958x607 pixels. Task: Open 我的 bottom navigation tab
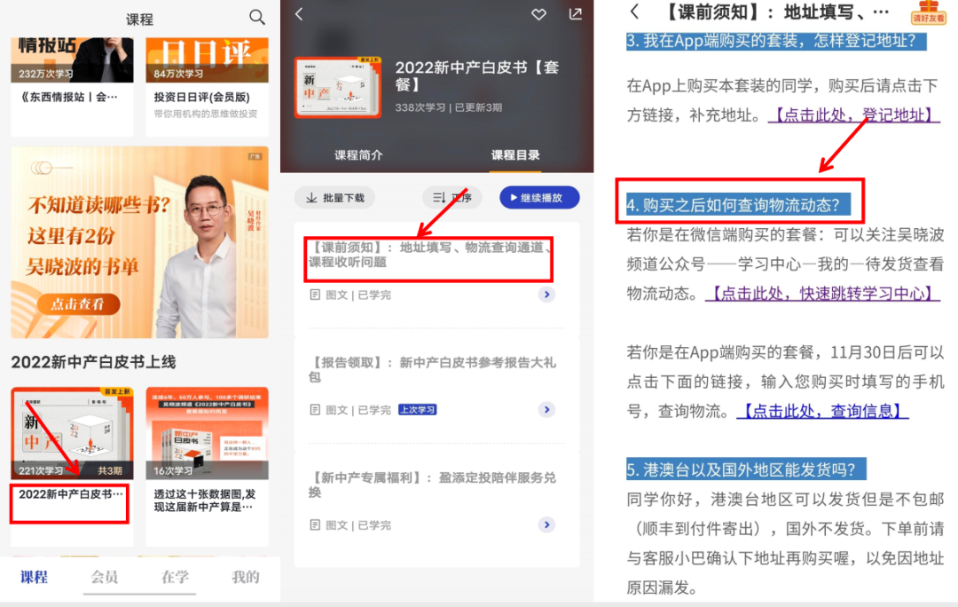[x=246, y=577]
